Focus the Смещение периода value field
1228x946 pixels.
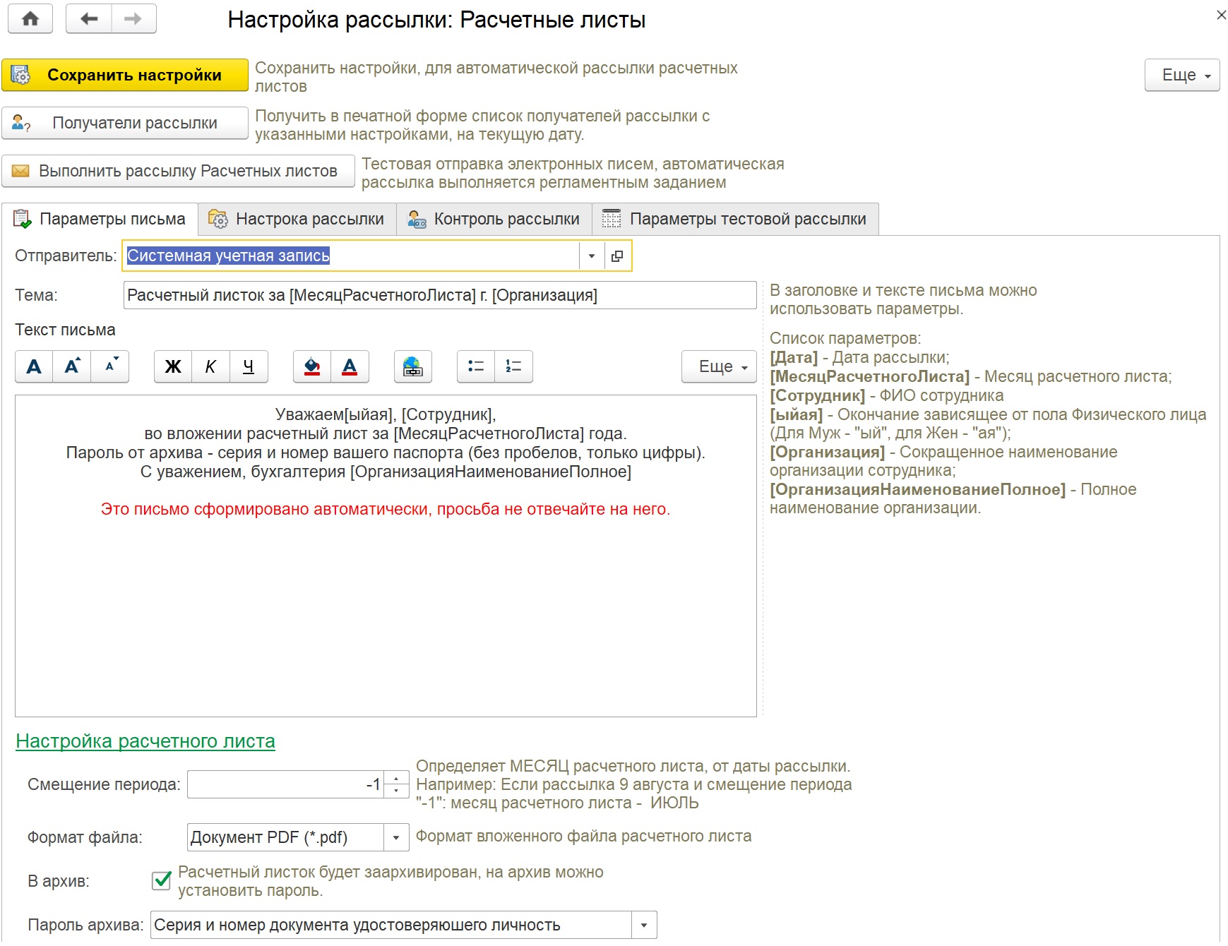tap(285, 784)
